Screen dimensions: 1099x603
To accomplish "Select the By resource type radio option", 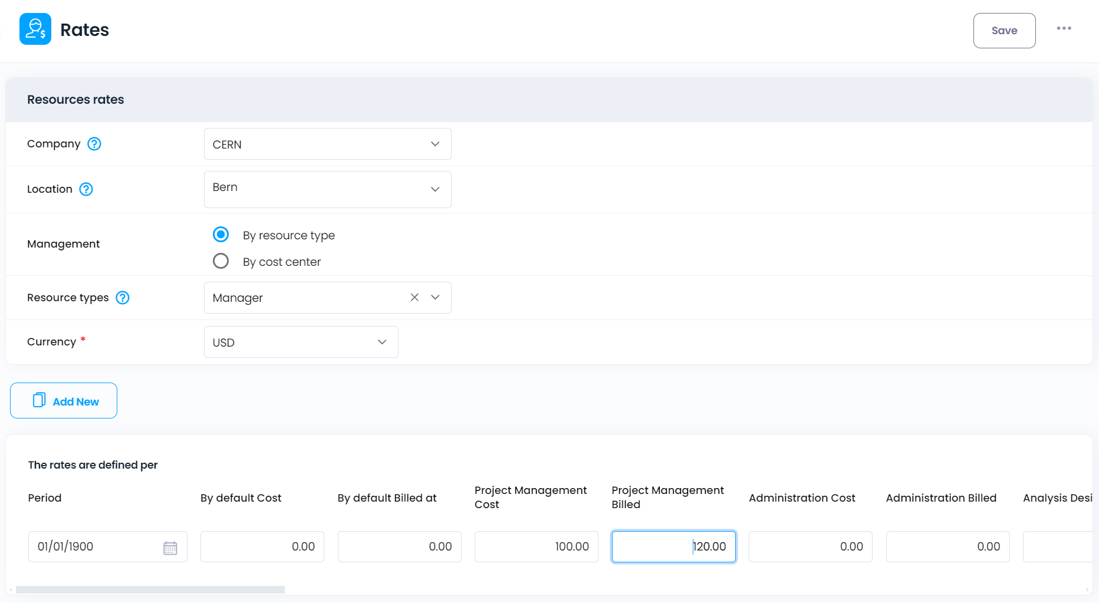I will (221, 235).
